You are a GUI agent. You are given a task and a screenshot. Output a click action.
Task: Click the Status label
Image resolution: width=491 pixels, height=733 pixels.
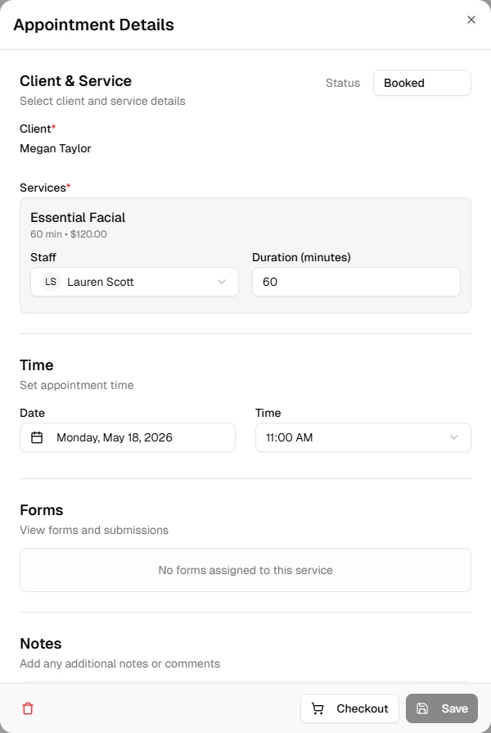click(x=343, y=84)
